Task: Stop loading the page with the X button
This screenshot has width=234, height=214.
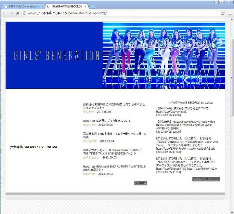Action: [x=18, y=13]
